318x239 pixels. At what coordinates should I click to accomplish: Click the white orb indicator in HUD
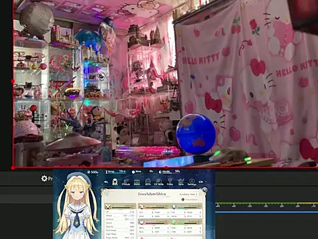coord(133,172)
